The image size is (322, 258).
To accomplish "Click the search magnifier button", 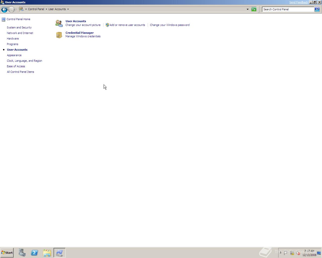I will [x=317, y=9].
